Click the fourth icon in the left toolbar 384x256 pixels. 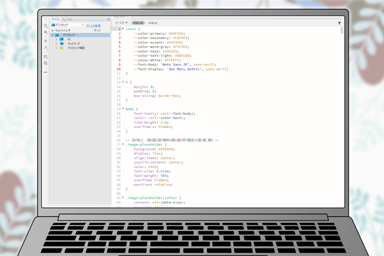[46, 48]
